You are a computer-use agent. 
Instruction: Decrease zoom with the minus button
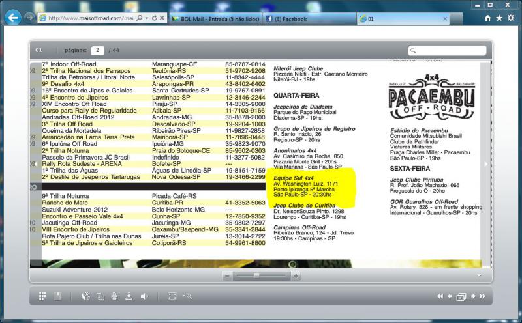point(227,276)
